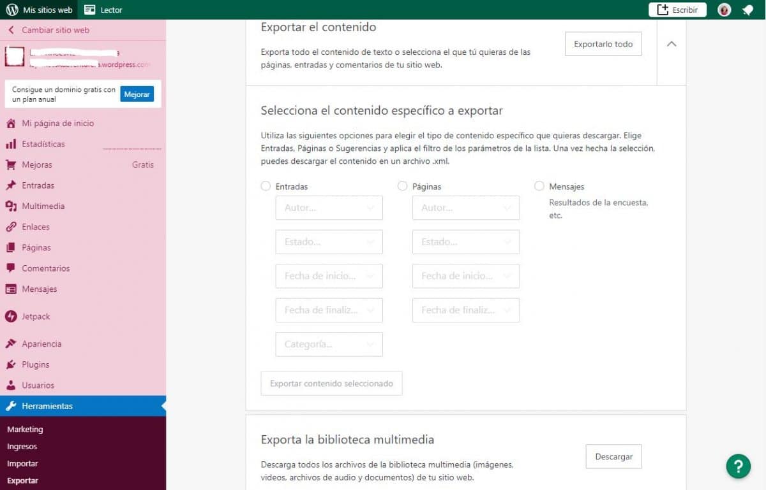
Task: Click the Mejoras shopping cart icon
Action: tap(11, 165)
